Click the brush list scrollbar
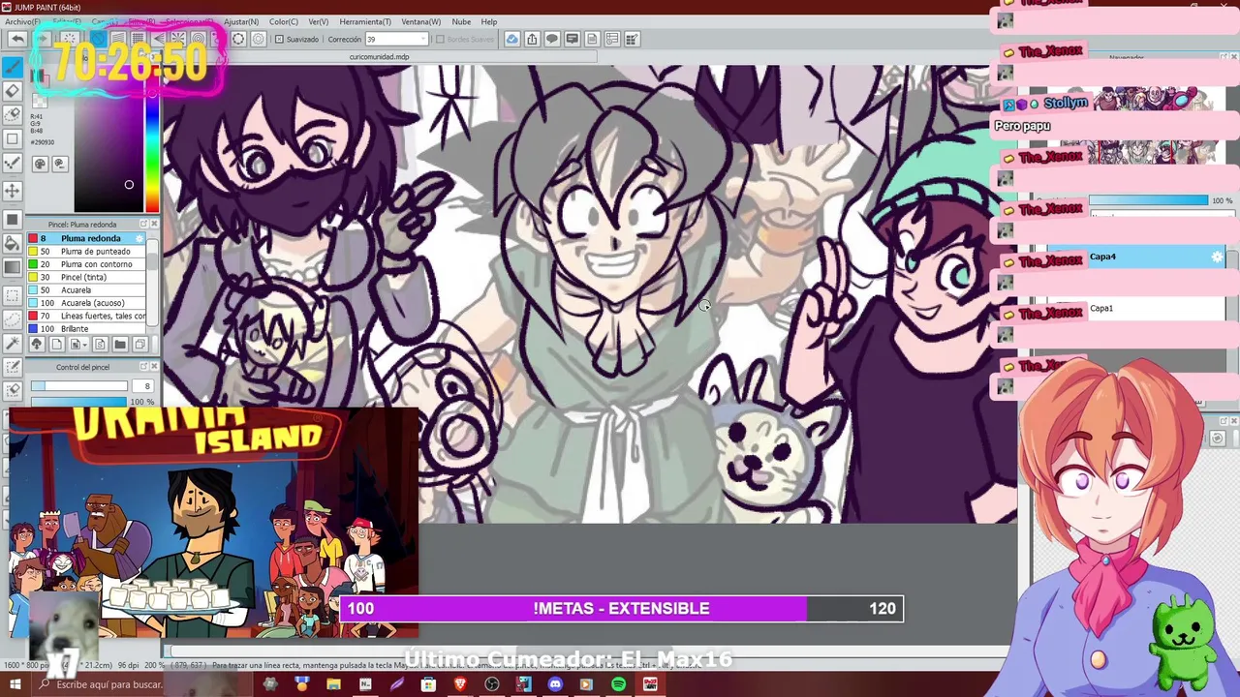 [x=152, y=283]
